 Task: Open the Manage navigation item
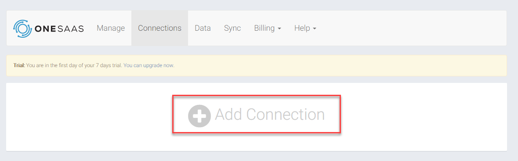click(111, 28)
